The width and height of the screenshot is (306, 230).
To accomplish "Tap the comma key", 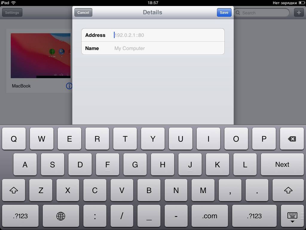I will click(230, 190).
